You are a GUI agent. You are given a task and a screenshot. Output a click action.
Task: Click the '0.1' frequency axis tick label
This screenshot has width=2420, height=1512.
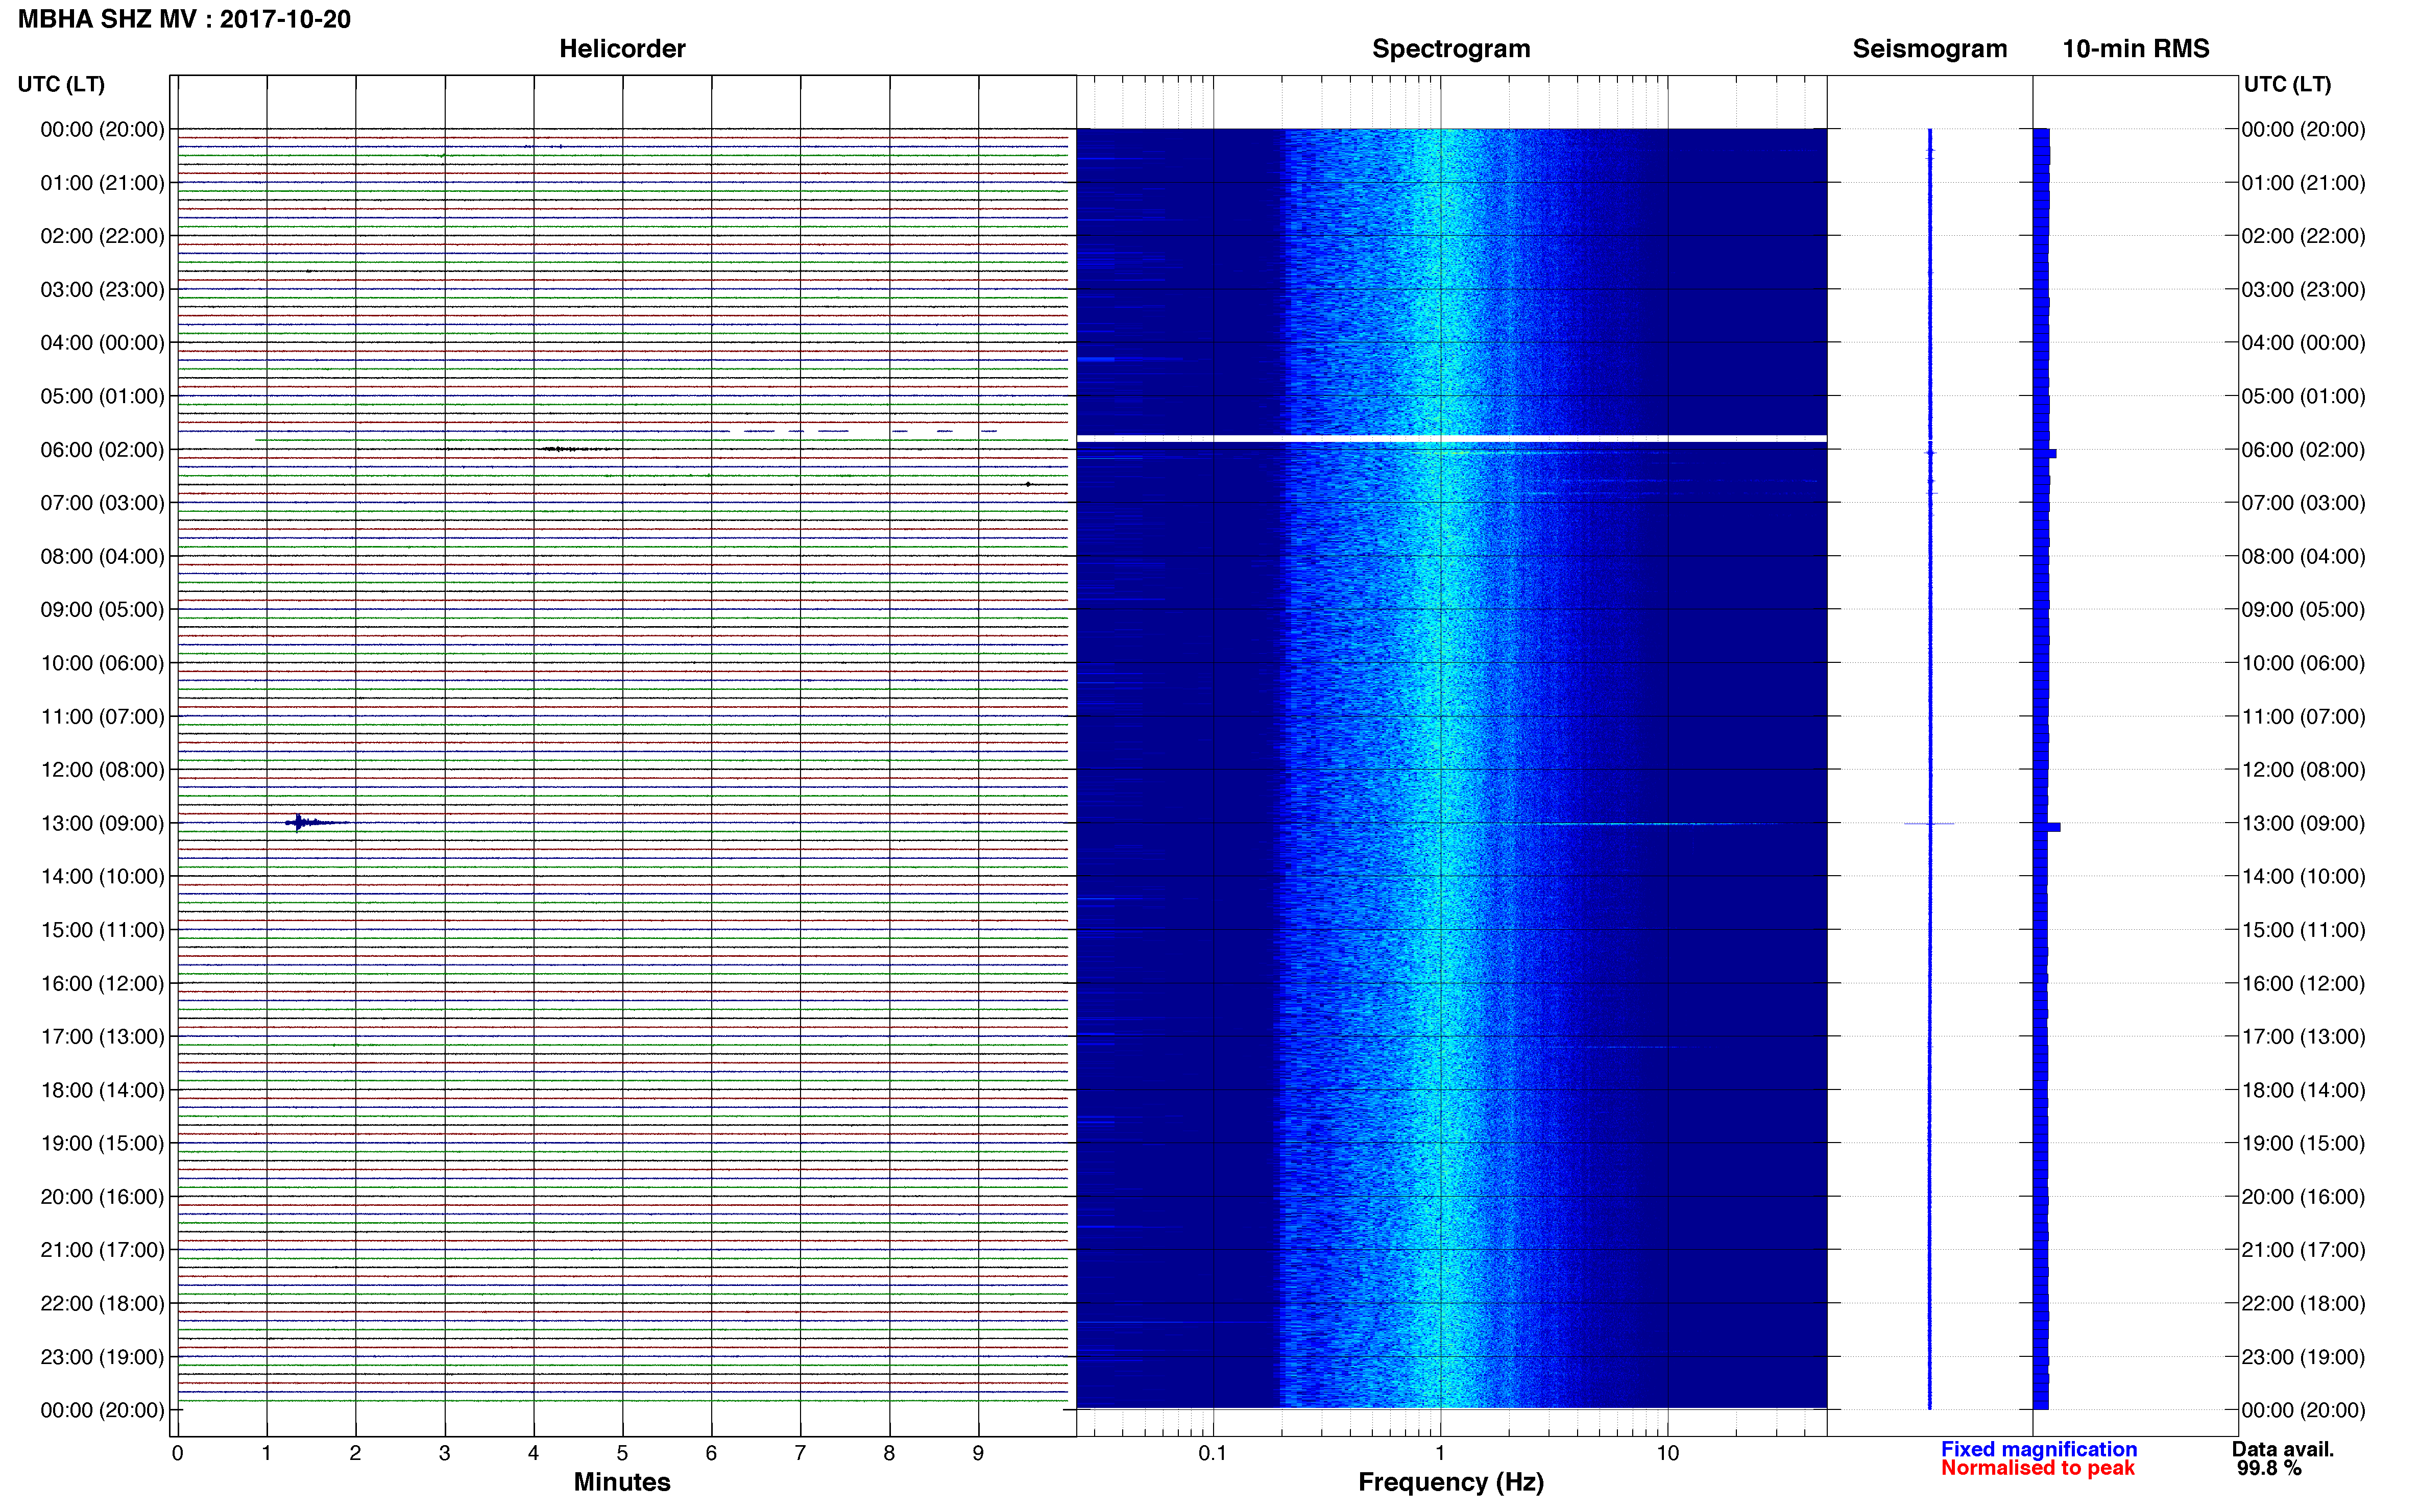pyautogui.click(x=1213, y=1453)
